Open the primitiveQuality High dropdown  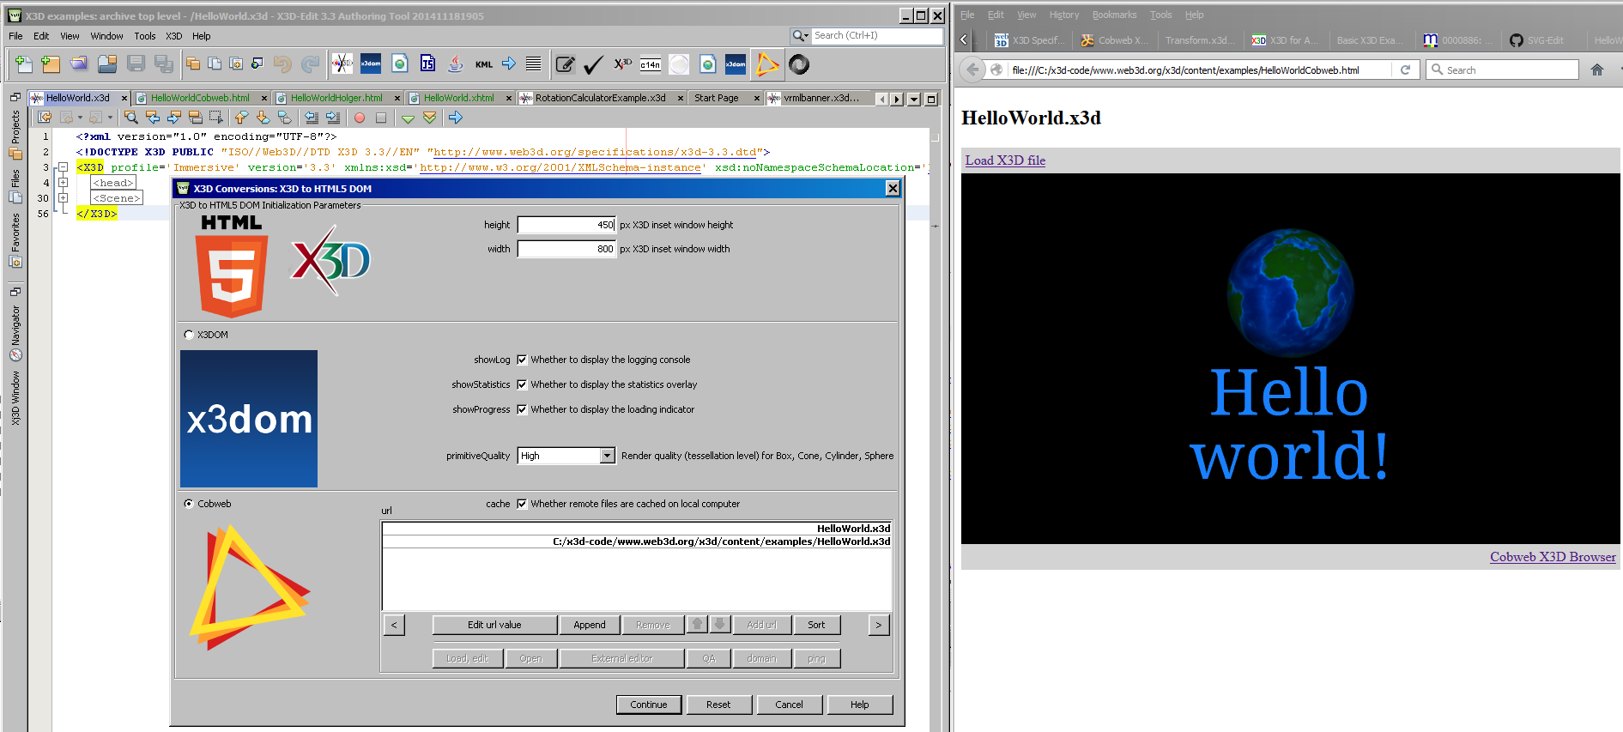[x=566, y=456]
